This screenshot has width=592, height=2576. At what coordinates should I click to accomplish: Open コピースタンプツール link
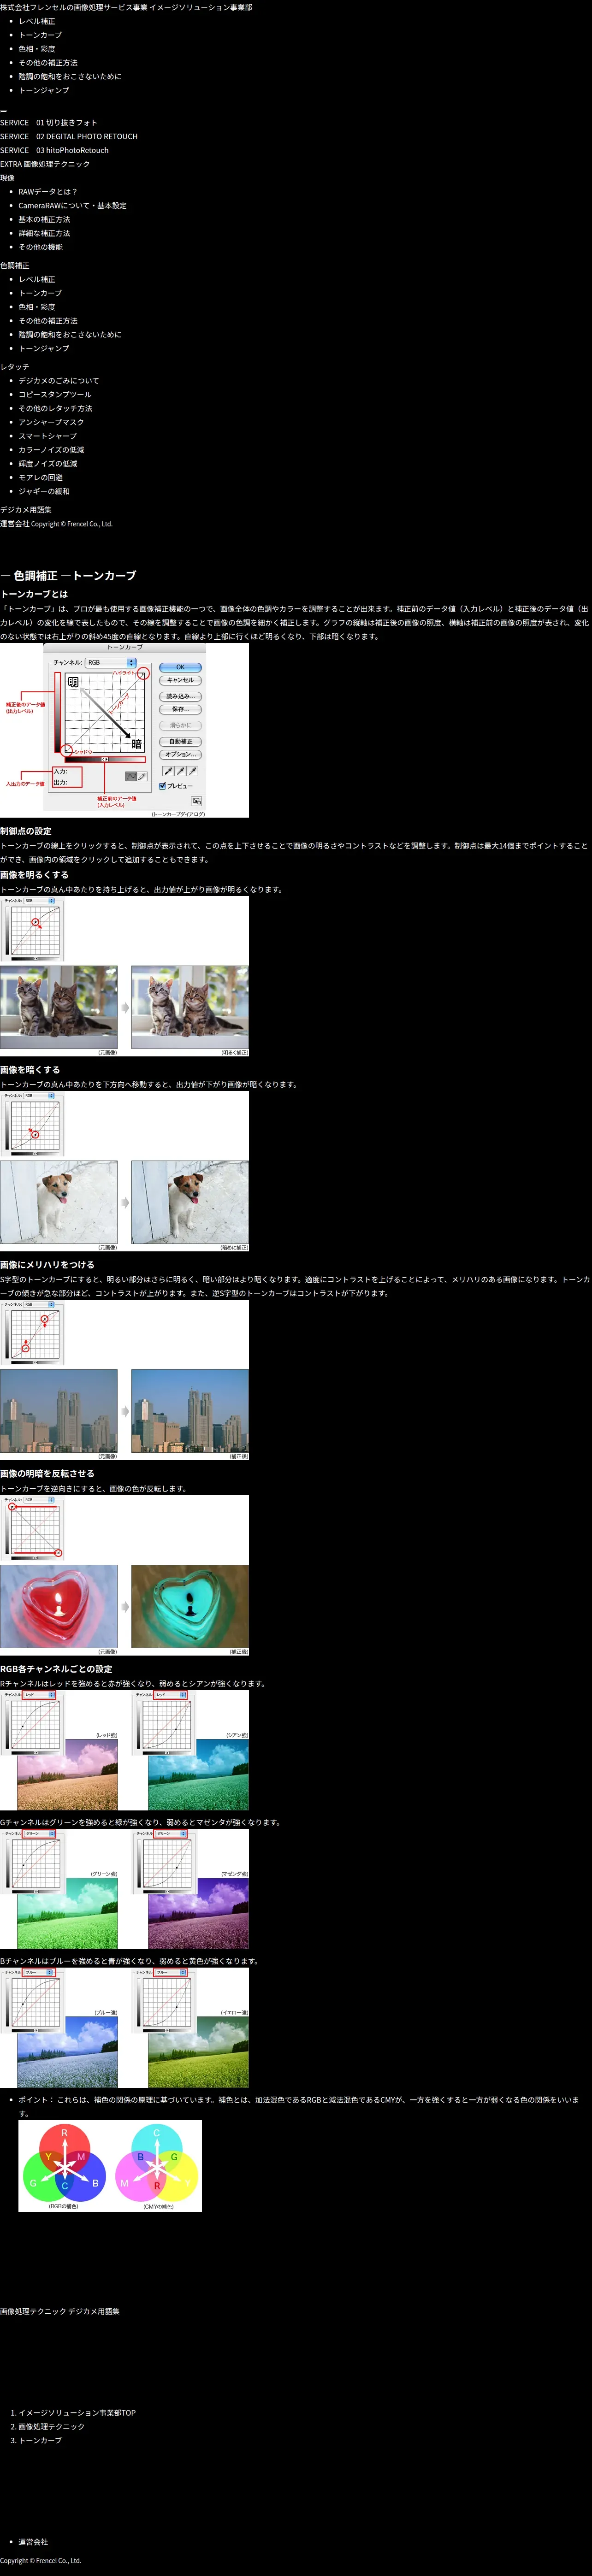point(55,395)
